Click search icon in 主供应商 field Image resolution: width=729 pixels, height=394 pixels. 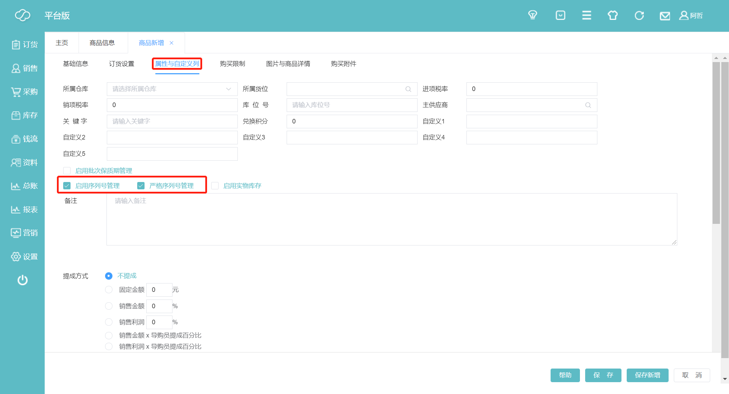click(588, 105)
